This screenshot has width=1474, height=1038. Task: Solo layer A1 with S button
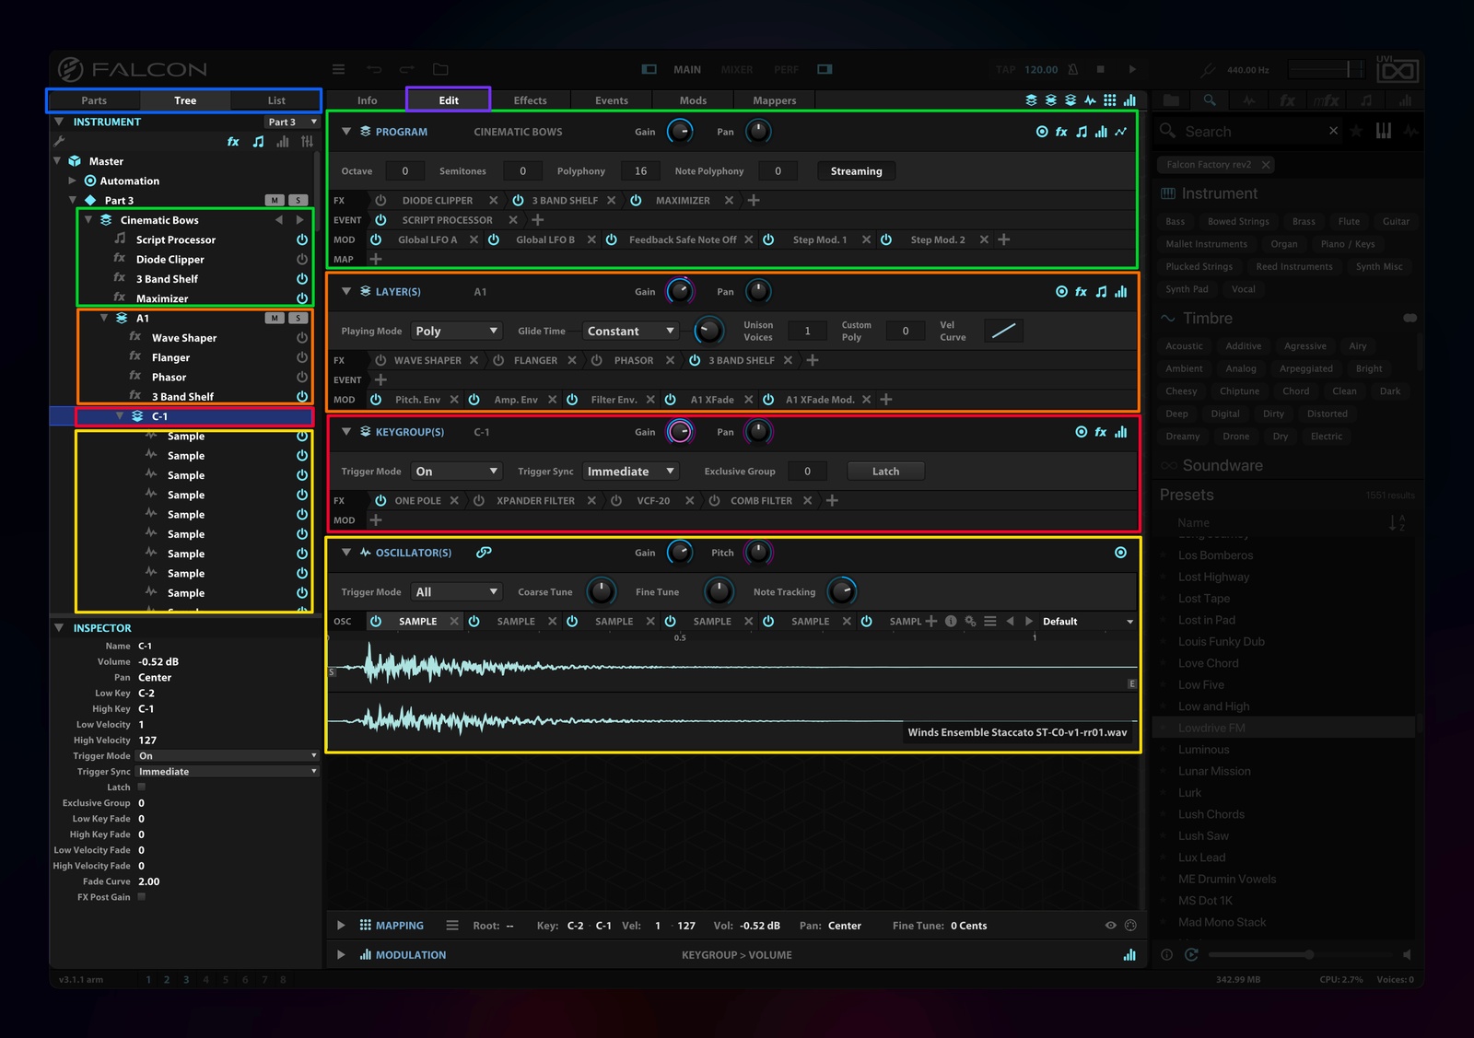[298, 318]
